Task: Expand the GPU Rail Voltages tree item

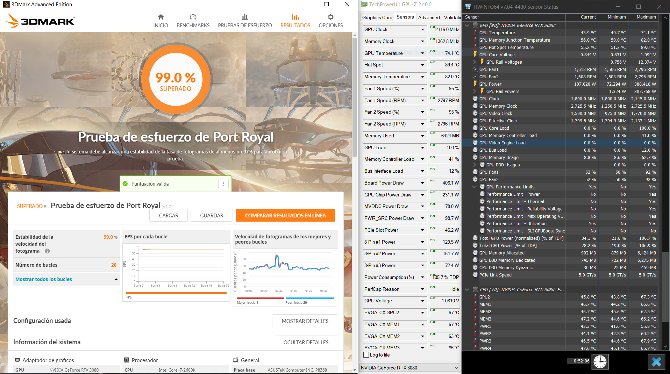Action: point(475,62)
